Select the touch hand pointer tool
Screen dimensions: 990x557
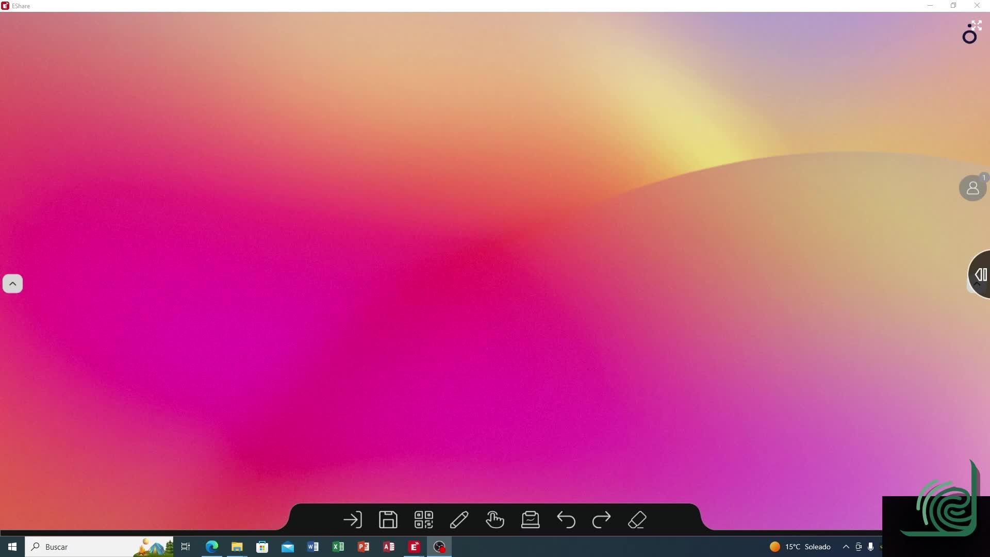tap(494, 520)
